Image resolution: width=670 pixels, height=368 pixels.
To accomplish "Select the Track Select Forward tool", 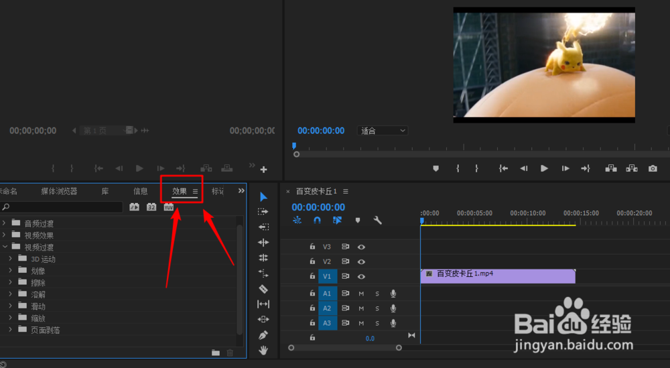I will pyautogui.click(x=263, y=212).
